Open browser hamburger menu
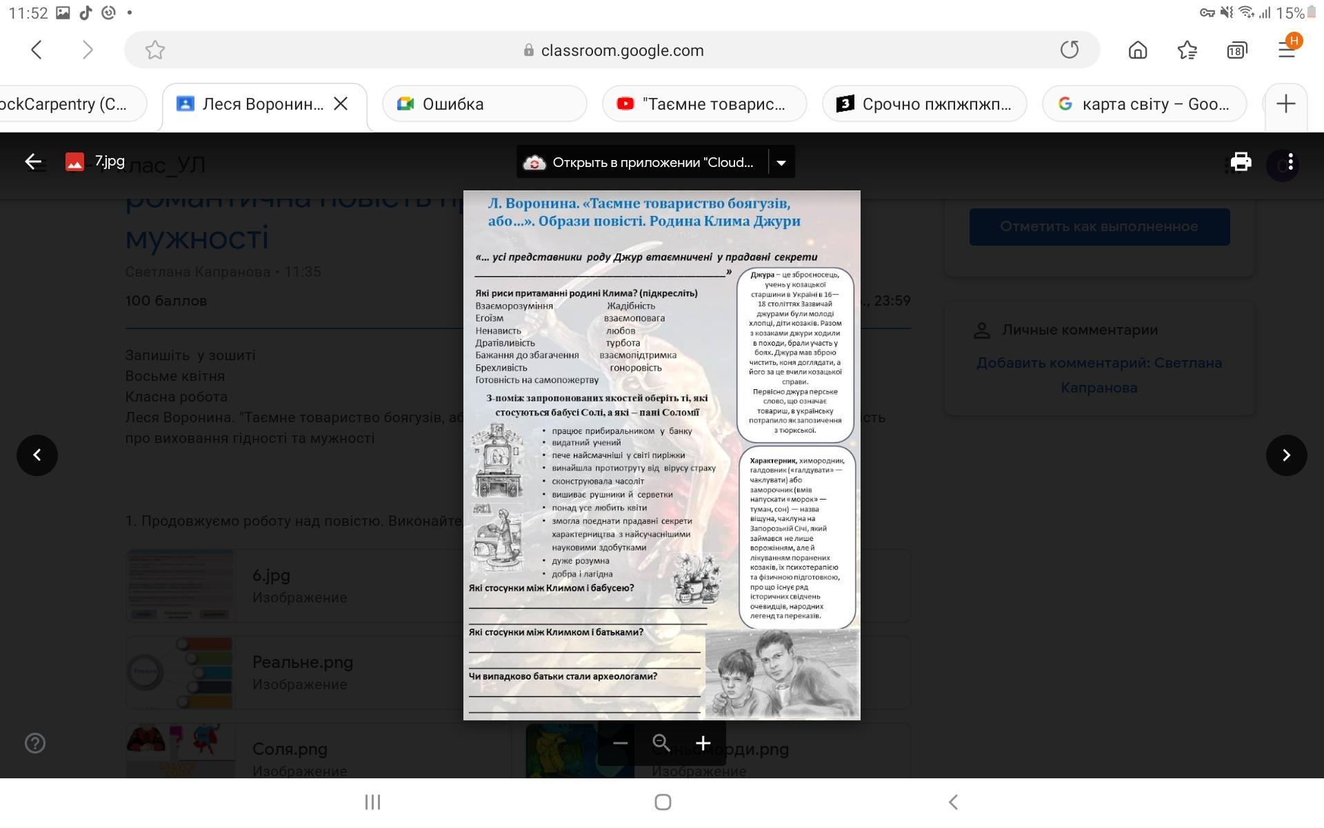The height and width of the screenshot is (828, 1324). 1287,50
